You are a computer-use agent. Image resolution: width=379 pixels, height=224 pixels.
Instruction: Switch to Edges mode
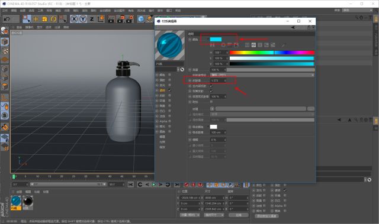[x=5, y=77]
